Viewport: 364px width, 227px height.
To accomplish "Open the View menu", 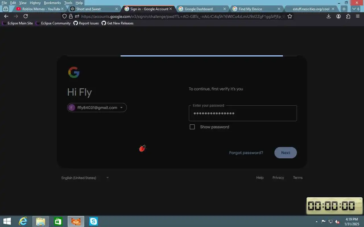I will click(23, 3).
